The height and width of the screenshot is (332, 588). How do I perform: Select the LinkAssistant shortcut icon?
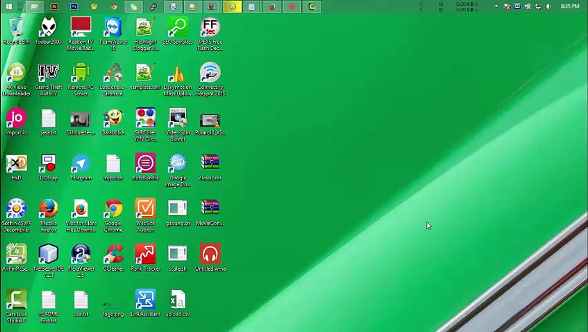point(146,303)
